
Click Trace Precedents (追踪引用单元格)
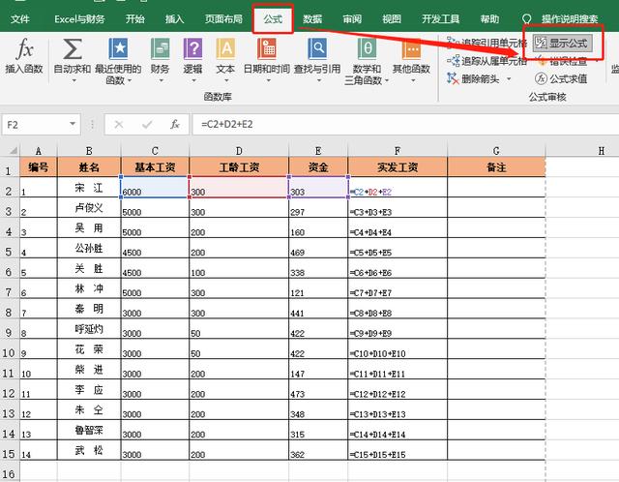(486, 43)
